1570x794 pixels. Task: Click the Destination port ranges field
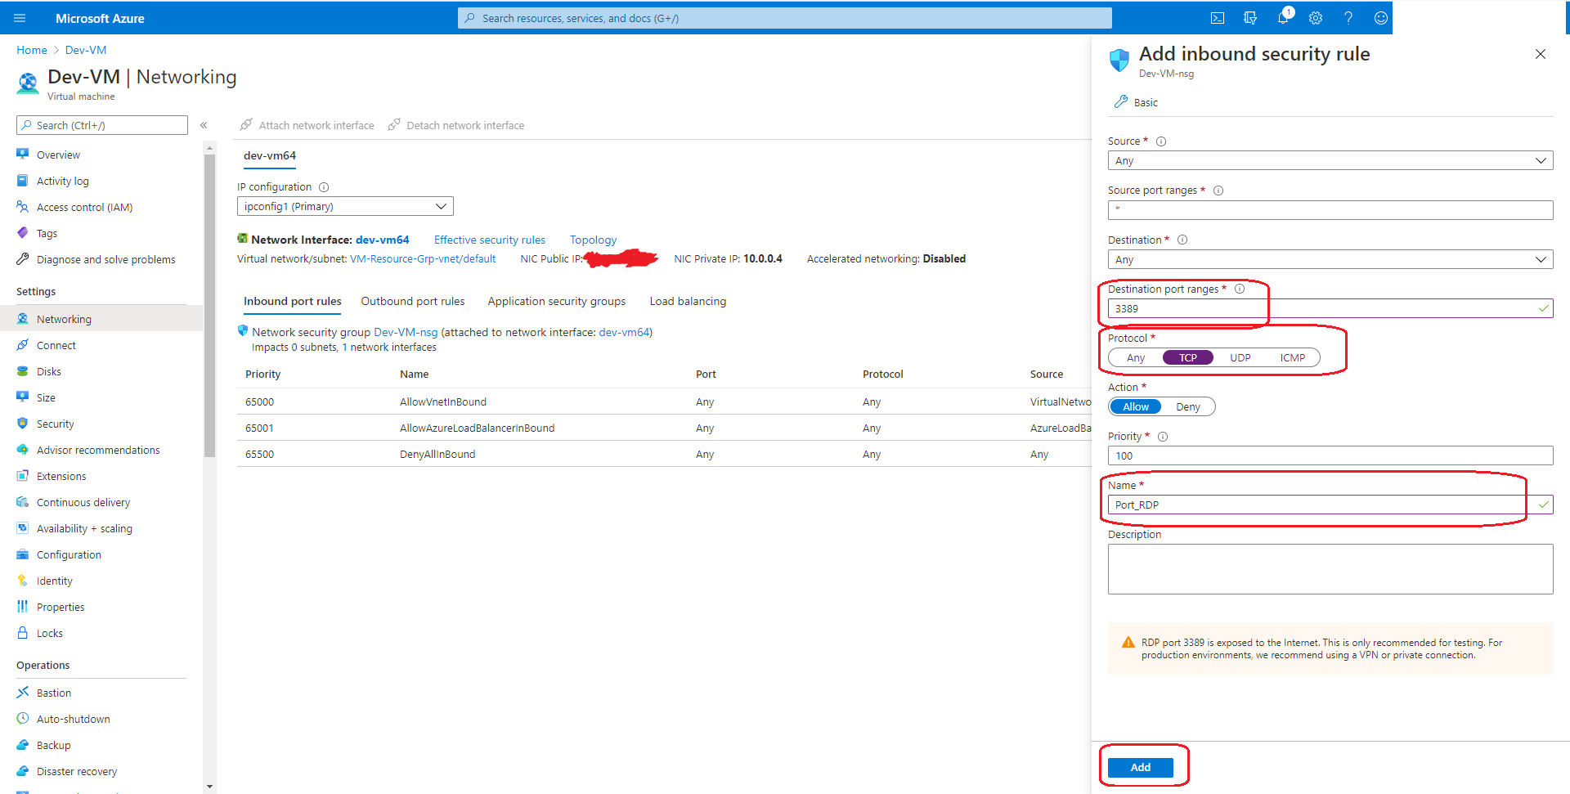point(1330,308)
